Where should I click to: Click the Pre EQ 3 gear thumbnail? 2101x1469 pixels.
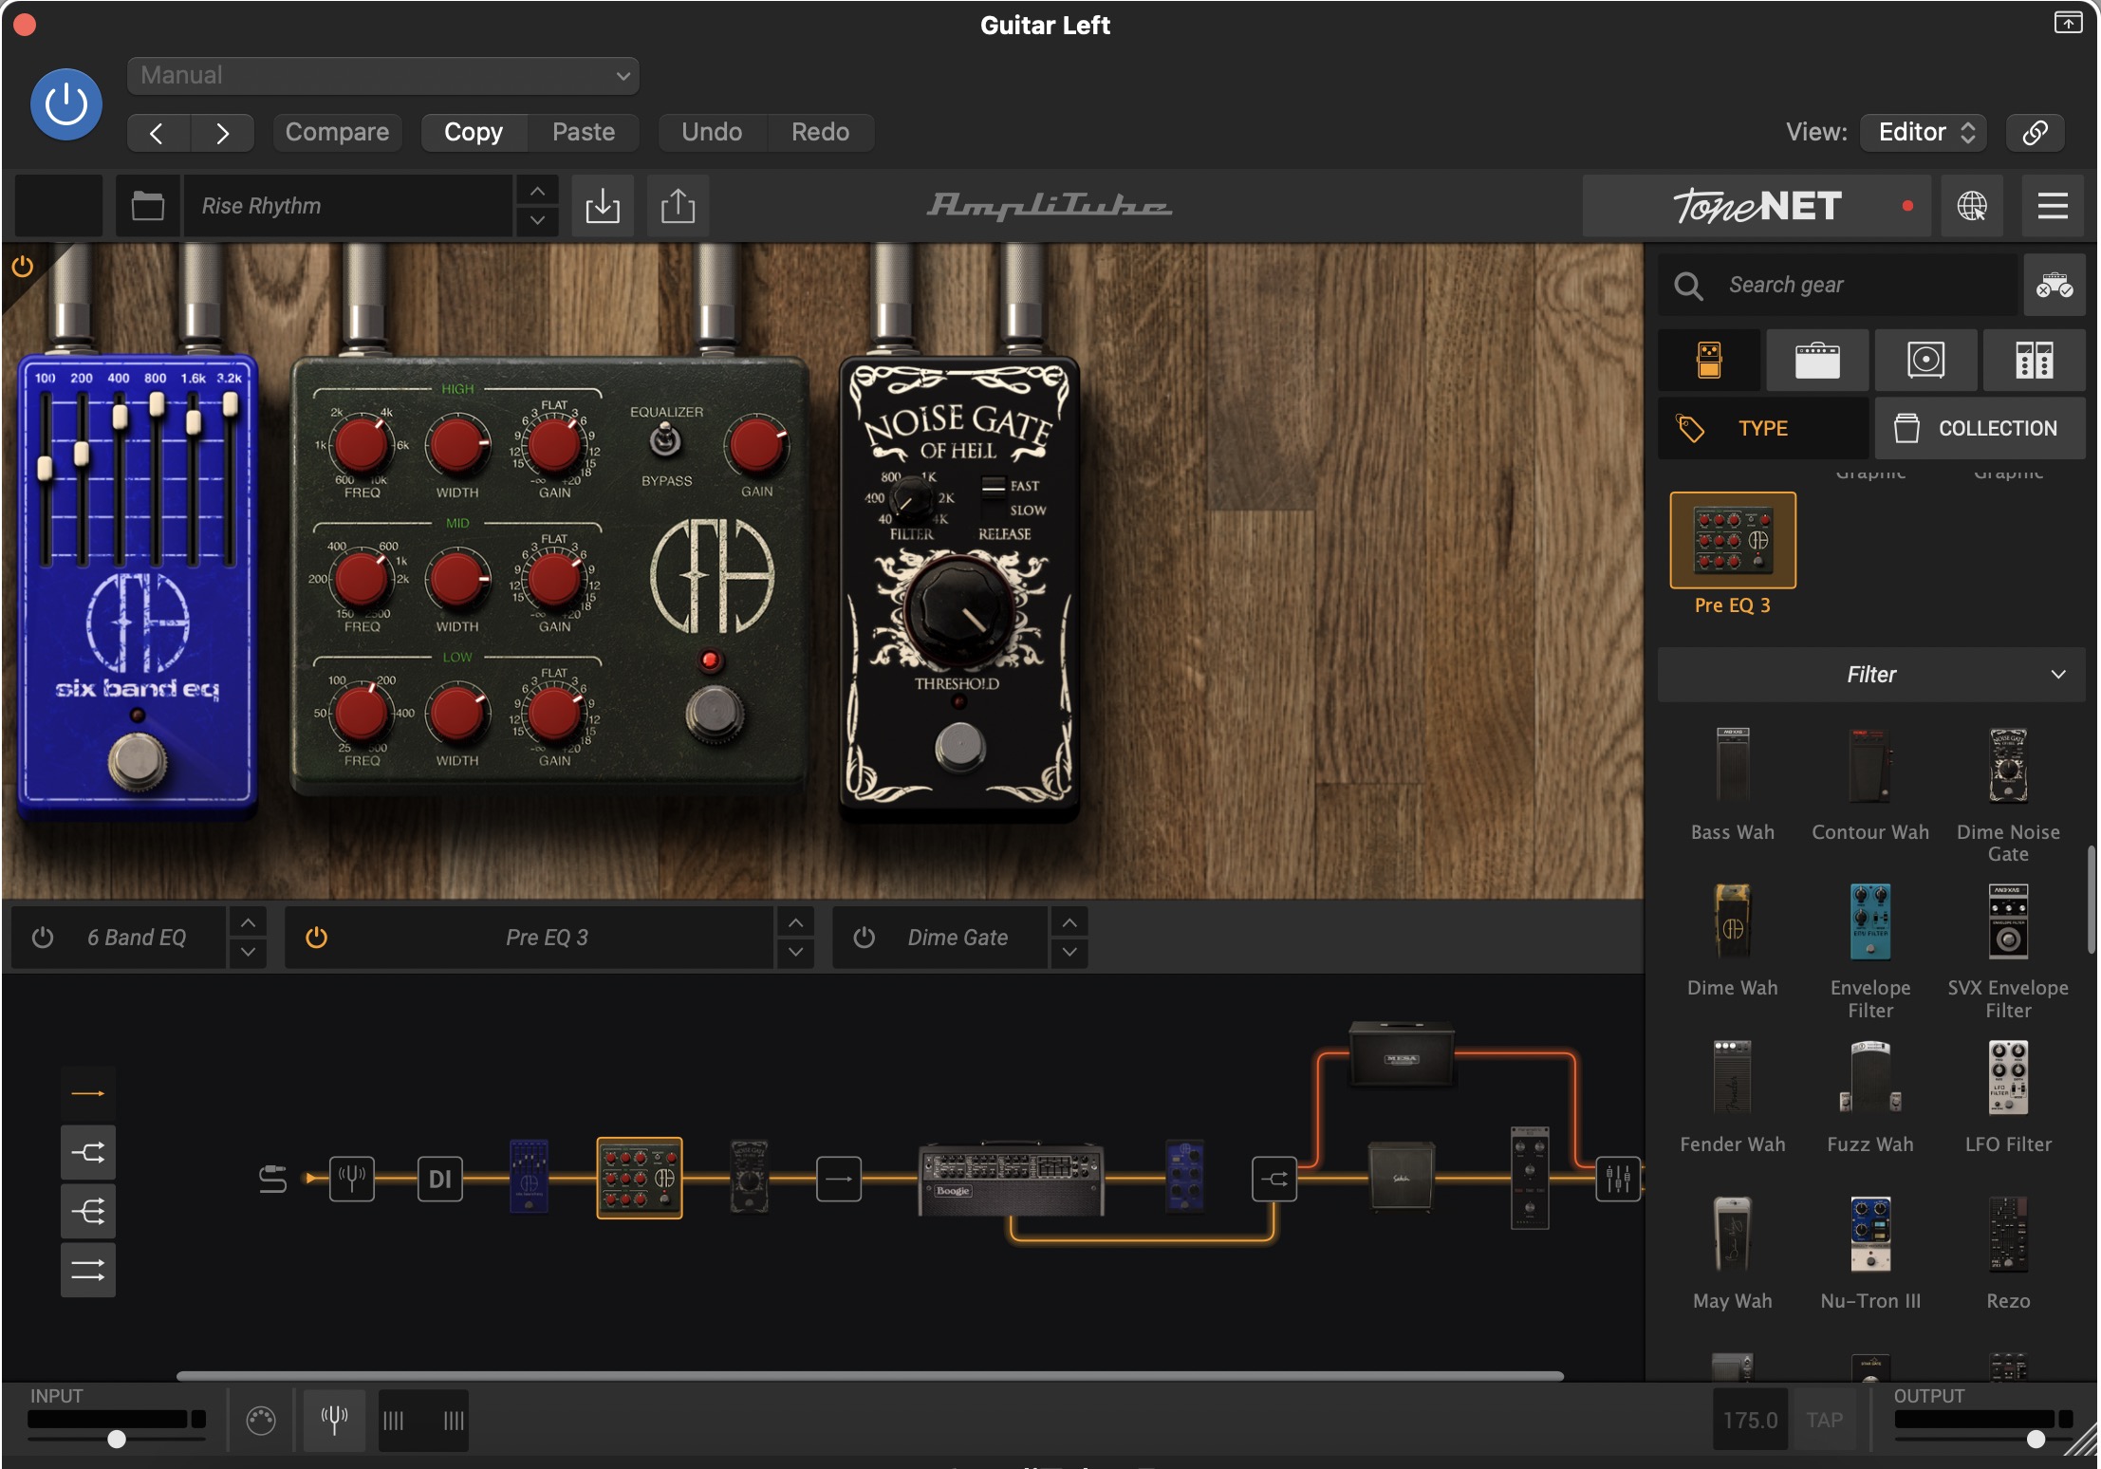tap(1733, 540)
